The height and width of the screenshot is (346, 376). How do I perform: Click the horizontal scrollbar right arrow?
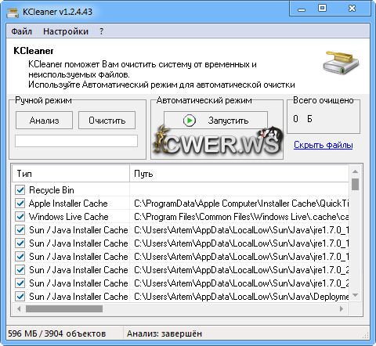point(342,309)
